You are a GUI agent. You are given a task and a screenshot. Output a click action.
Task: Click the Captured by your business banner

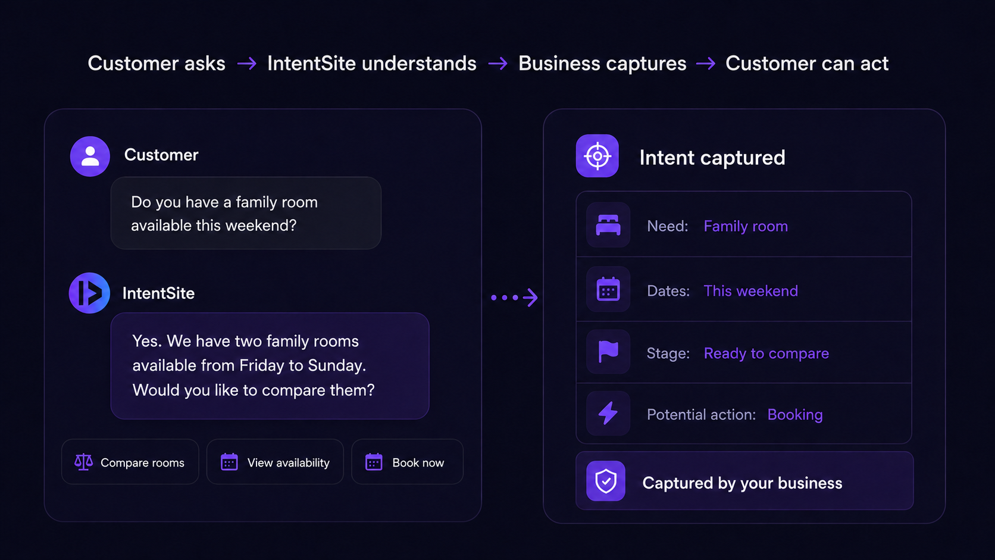point(744,481)
